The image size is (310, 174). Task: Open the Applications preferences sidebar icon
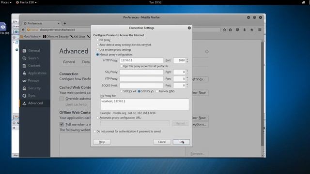[24, 73]
